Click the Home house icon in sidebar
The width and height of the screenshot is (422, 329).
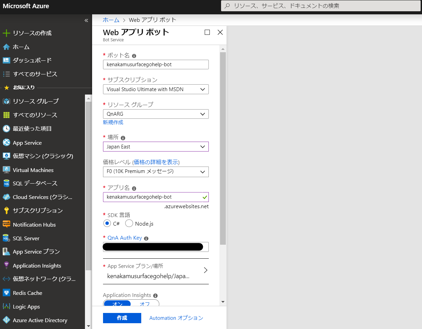[6, 47]
